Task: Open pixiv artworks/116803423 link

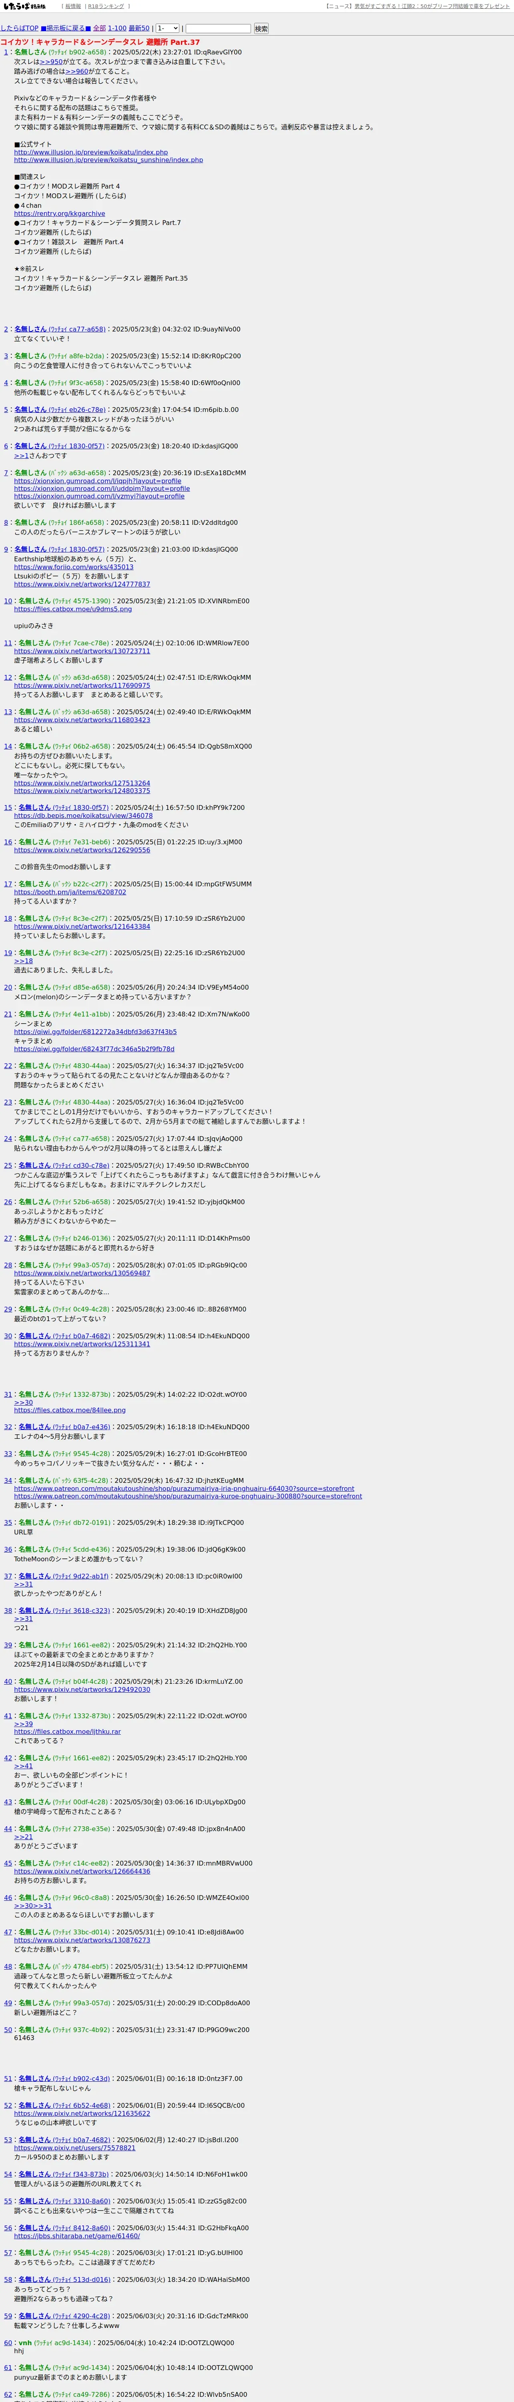Action: (x=82, y=720)
